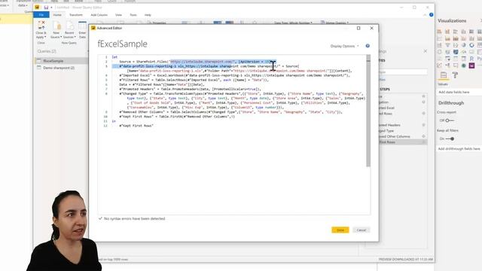The height and width of the screenshot is (271, 482).
Task: Click the save icon in the title bar
Action: (46, 8)
